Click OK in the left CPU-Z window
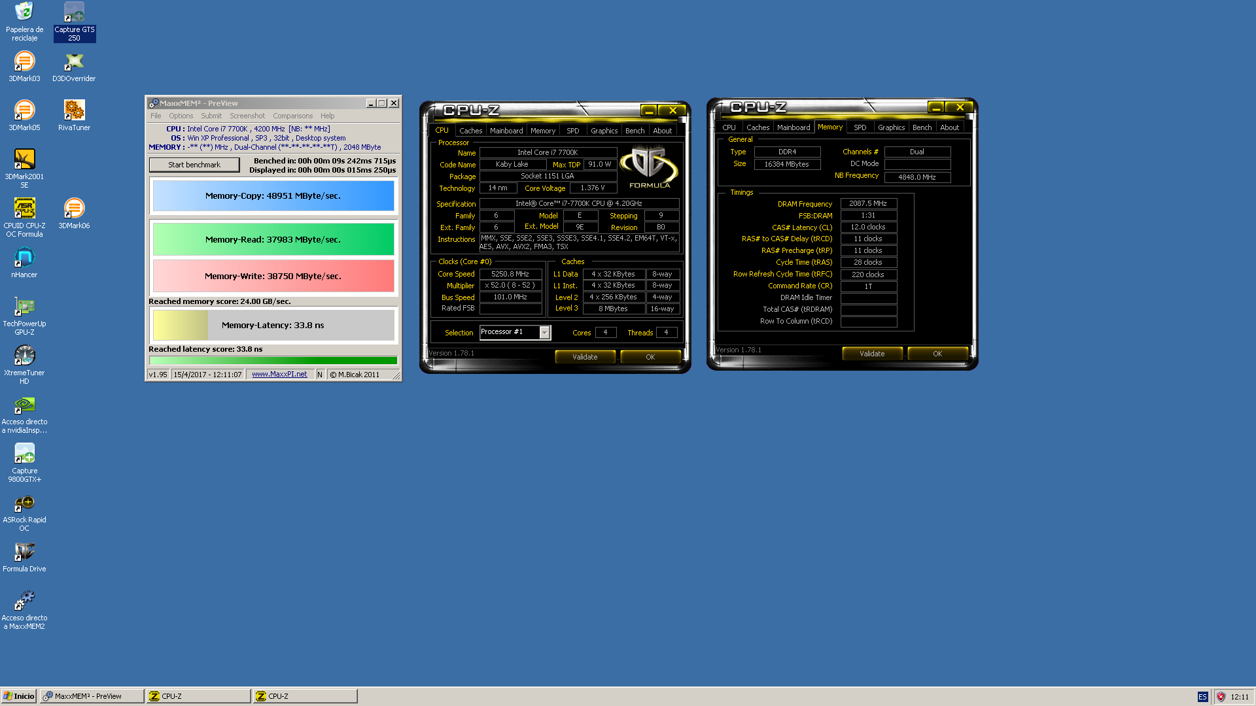This screenshot has width=1256, height=706. pyautogui.click(x=650, y=357)
